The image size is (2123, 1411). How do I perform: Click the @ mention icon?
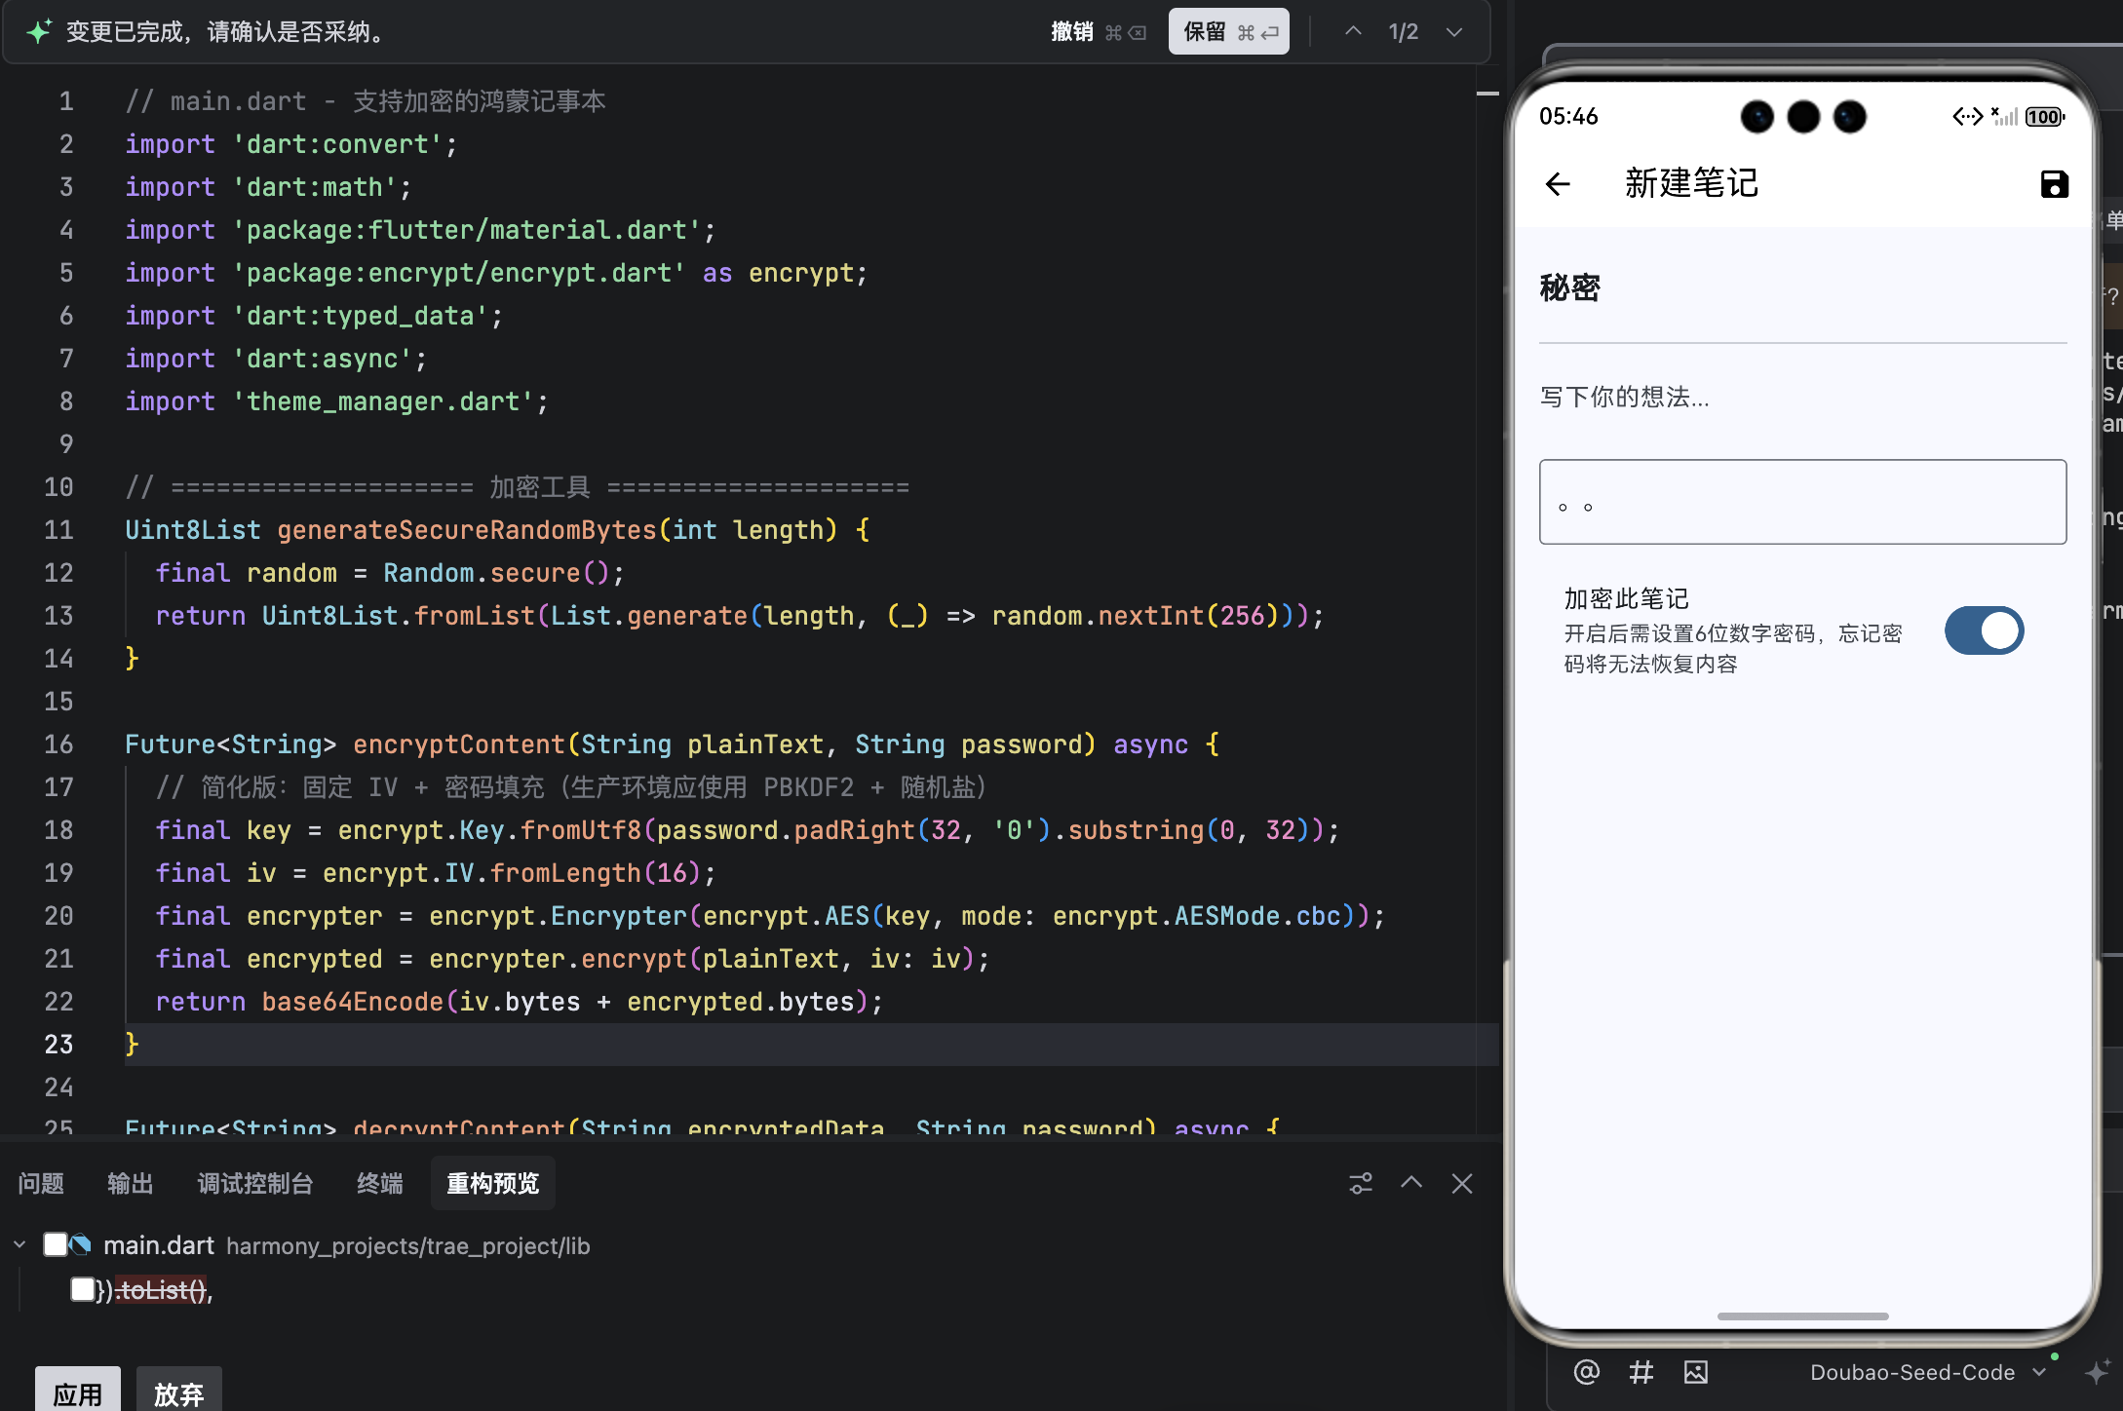pyautogui.click(x=1586, y=1372)
